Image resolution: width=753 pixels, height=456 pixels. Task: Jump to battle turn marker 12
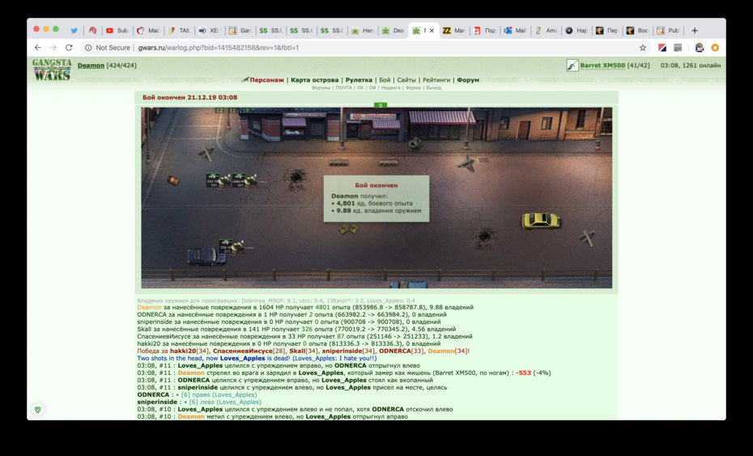tap(219, 110)
